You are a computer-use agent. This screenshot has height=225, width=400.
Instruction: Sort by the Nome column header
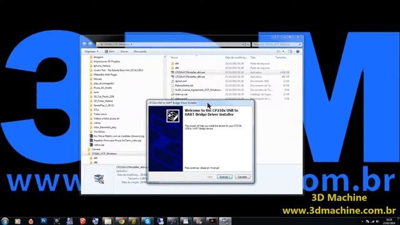174,57
